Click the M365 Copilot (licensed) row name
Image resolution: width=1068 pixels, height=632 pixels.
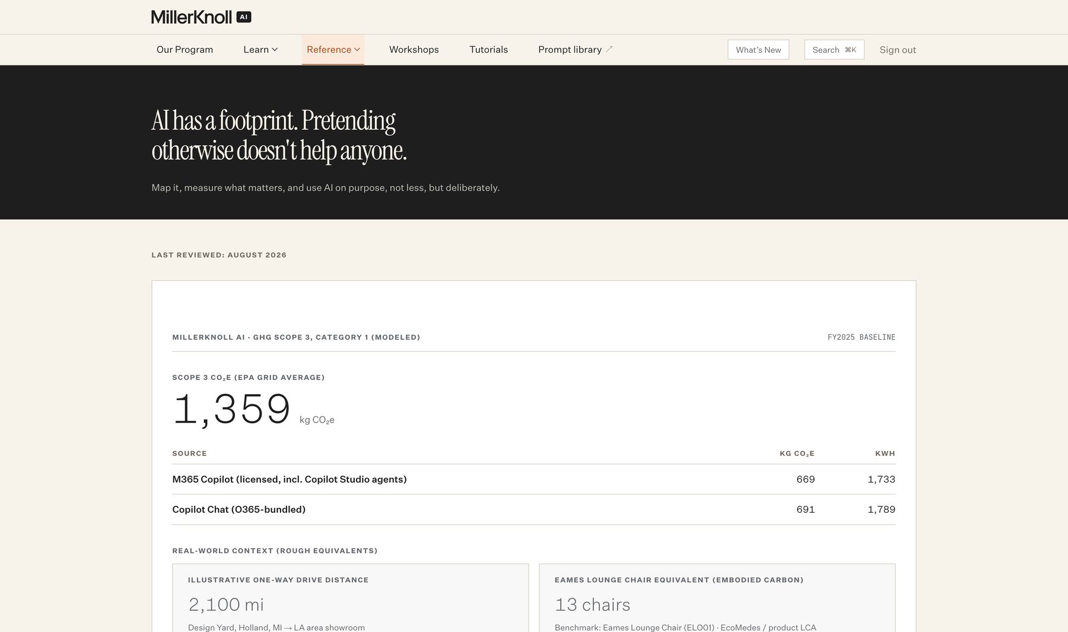coord(290,479)
